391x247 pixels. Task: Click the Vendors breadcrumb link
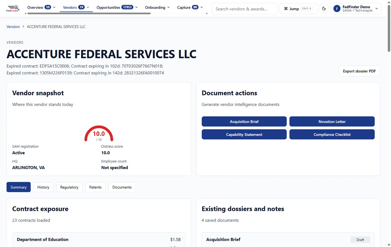13,27
